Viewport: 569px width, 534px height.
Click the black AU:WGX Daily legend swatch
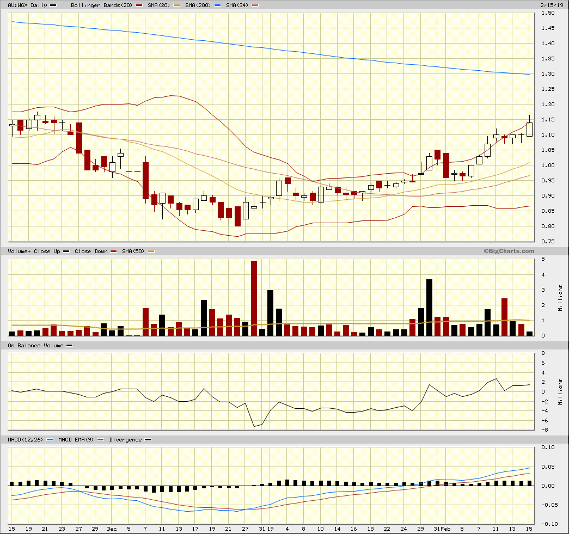[53, 5]
